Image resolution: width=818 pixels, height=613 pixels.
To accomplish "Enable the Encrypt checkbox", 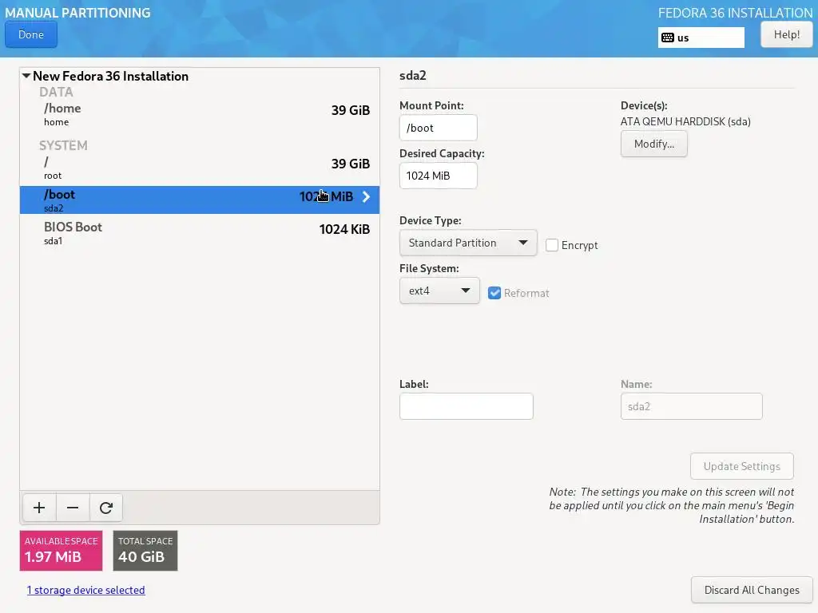I will (551, 245).
